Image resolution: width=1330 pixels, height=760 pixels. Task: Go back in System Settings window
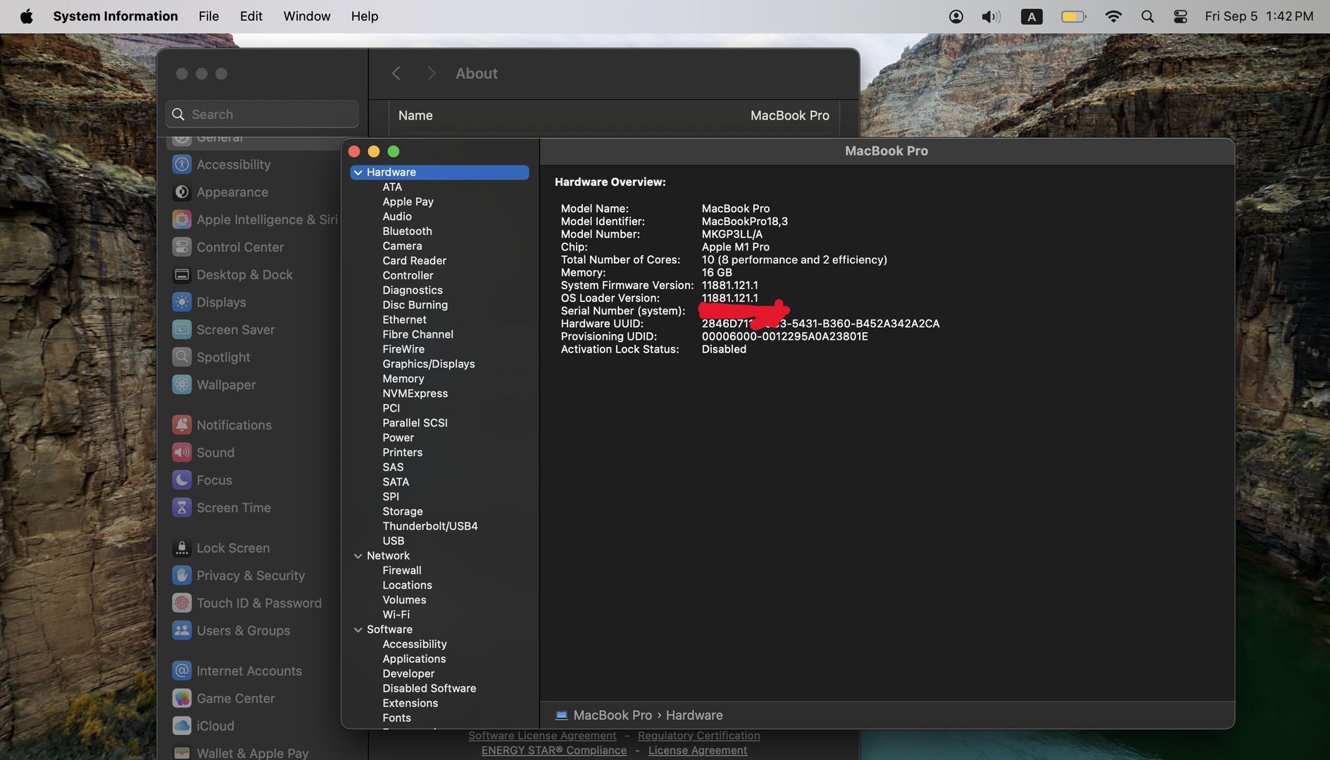[x=396, y=73]
